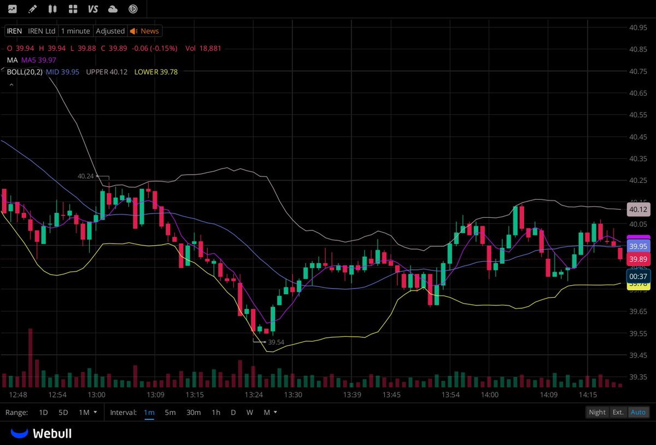Click the 40.12 upper band price tag
The height and width of the screenshot is (445, 656).
639,210
